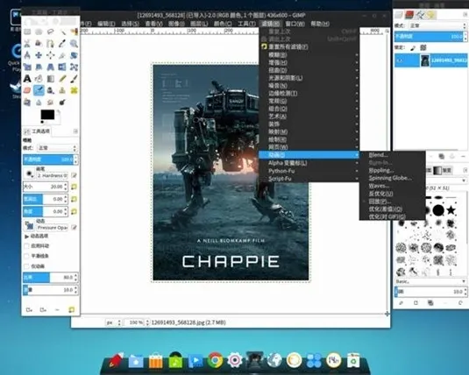
Task: Open the px unit dropdown in status bar
Action: (x=114, y=322)
